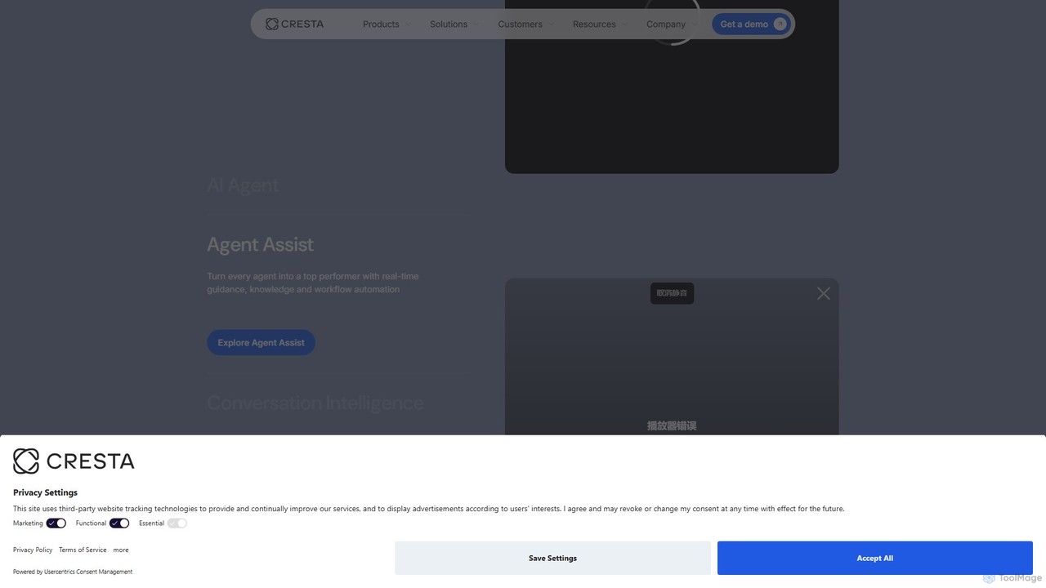The image size is (1046, 588).
Task: Click the chevron arrow beside Company
Action: click(695, 24)
